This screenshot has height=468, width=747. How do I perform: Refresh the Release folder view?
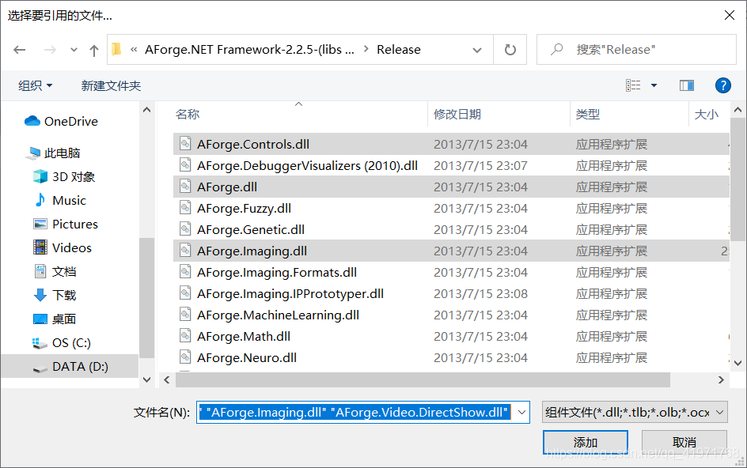coord(510,50)
